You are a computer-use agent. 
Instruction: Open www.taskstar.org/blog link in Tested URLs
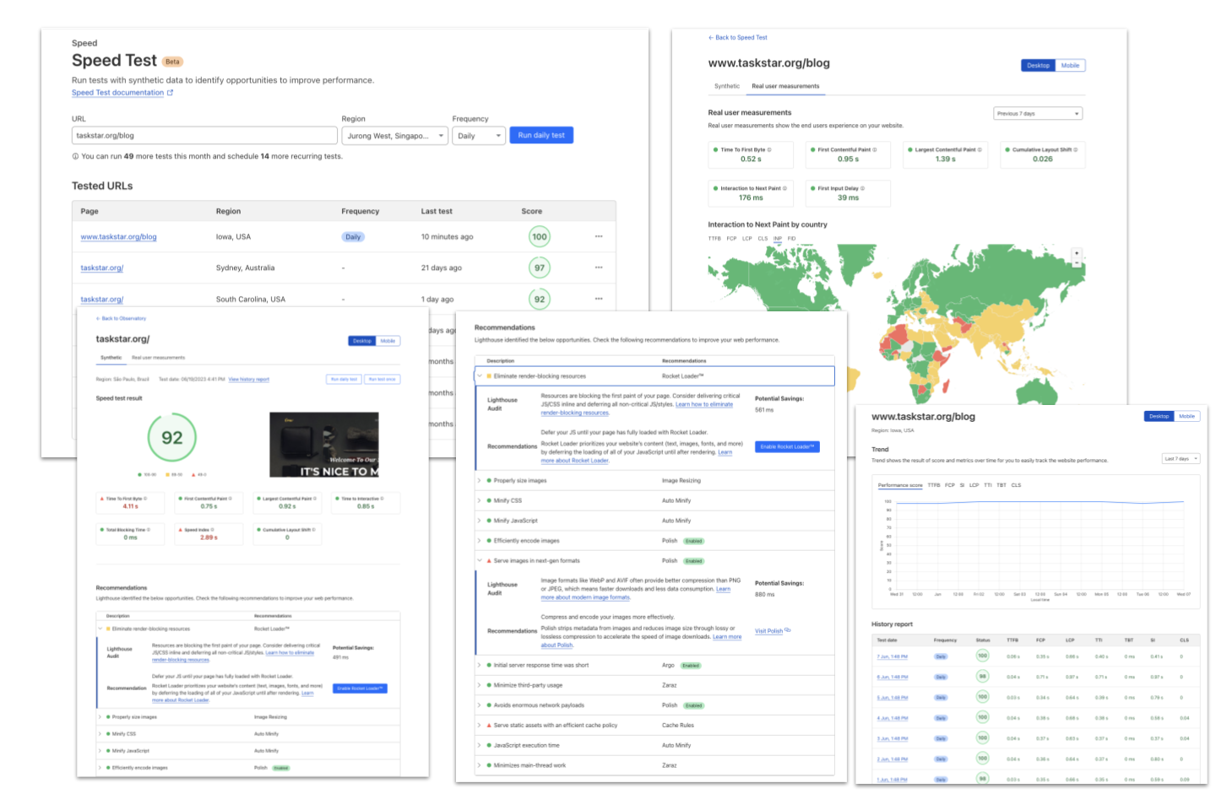tap(118, 237)
